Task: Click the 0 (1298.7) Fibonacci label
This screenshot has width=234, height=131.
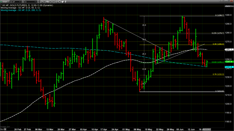Action: pos(220,15)
